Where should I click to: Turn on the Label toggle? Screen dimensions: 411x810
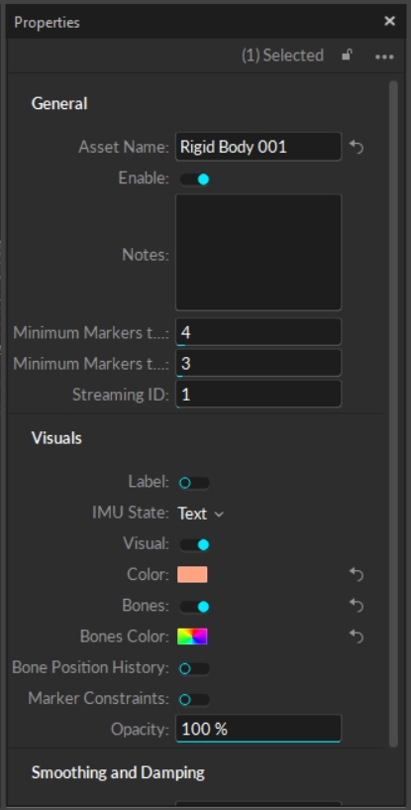195,483
